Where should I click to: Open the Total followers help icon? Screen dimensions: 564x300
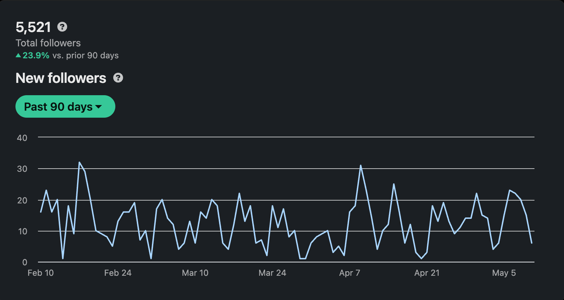click(62, 27)
